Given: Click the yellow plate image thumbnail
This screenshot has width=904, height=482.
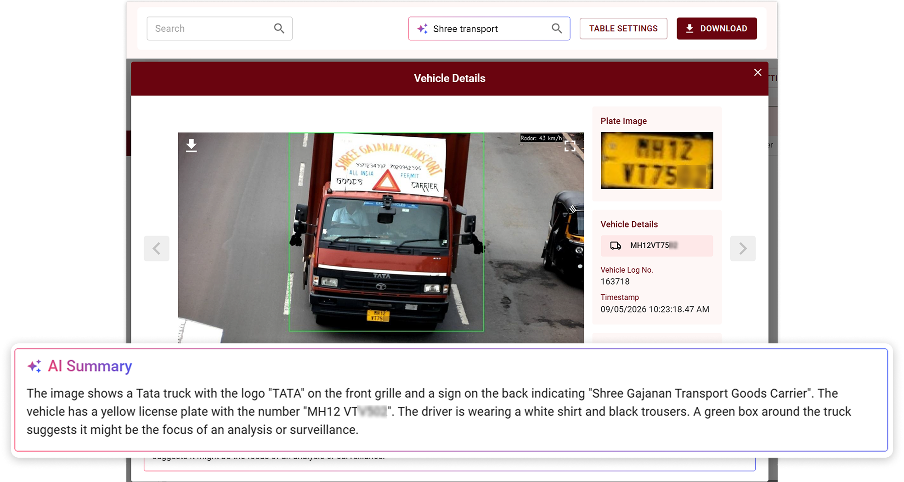Looking at the screenshot, I should pos(657,161).
